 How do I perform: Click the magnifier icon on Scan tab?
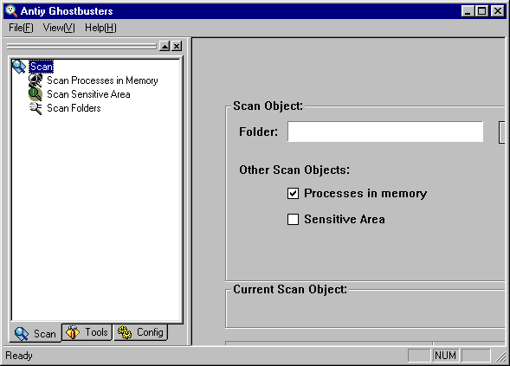pyautogui.click(x=22, y=333)
